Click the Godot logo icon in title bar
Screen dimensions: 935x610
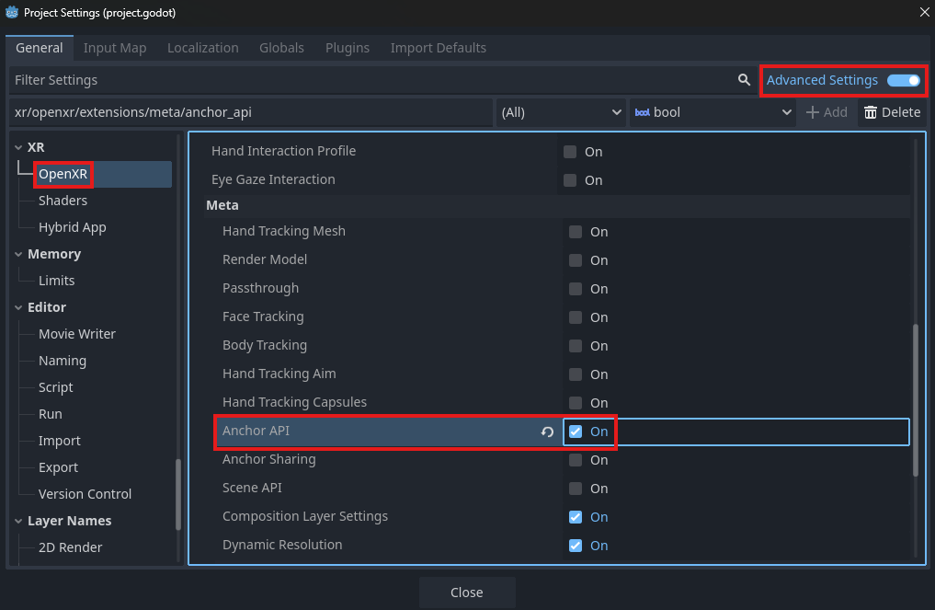click(11, 13)
